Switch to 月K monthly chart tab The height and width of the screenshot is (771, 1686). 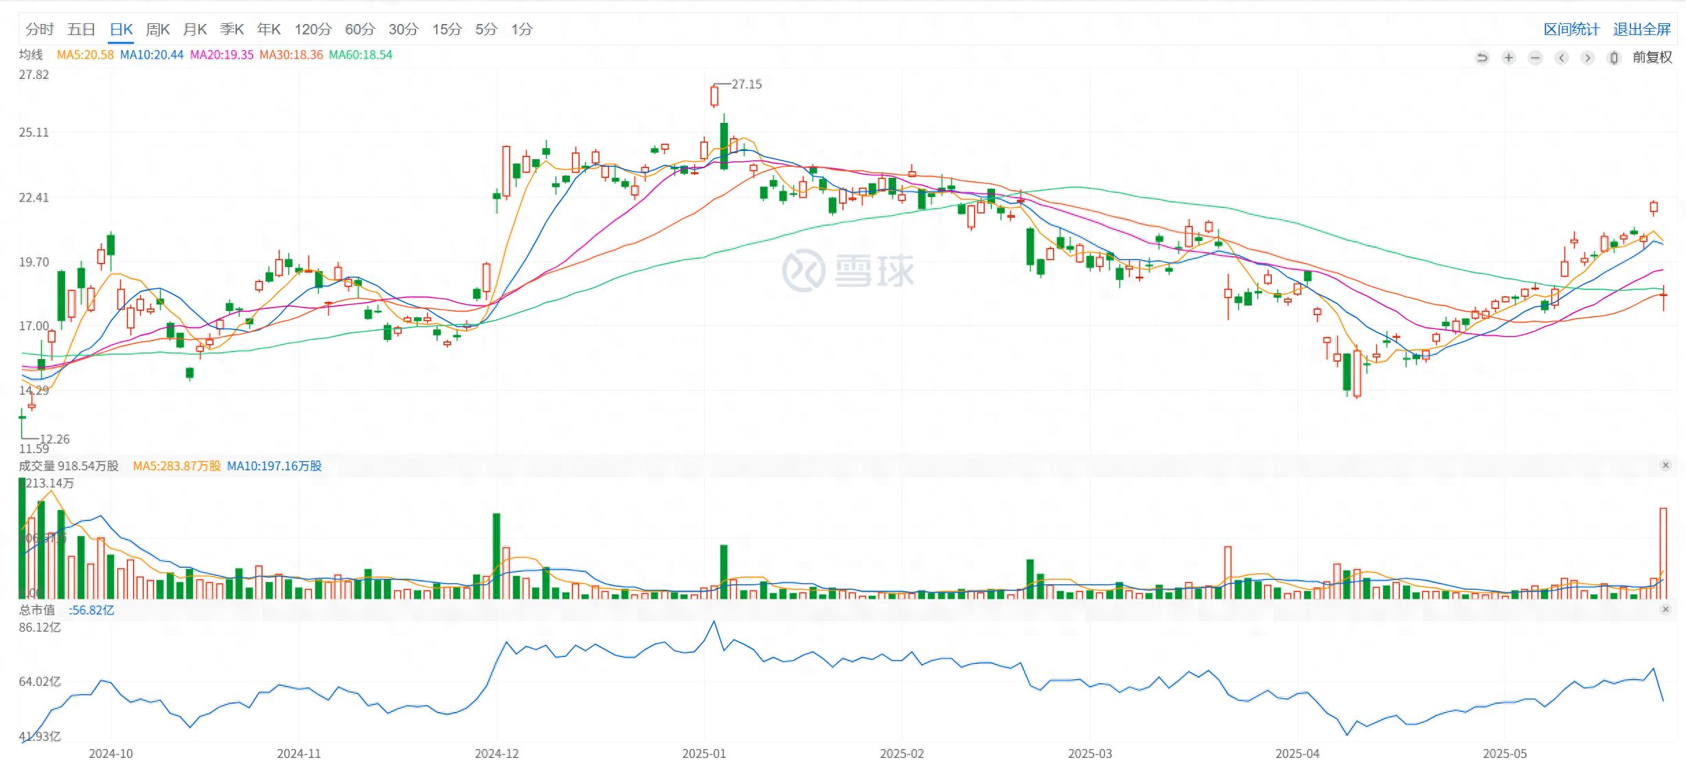tap(194, 30)
